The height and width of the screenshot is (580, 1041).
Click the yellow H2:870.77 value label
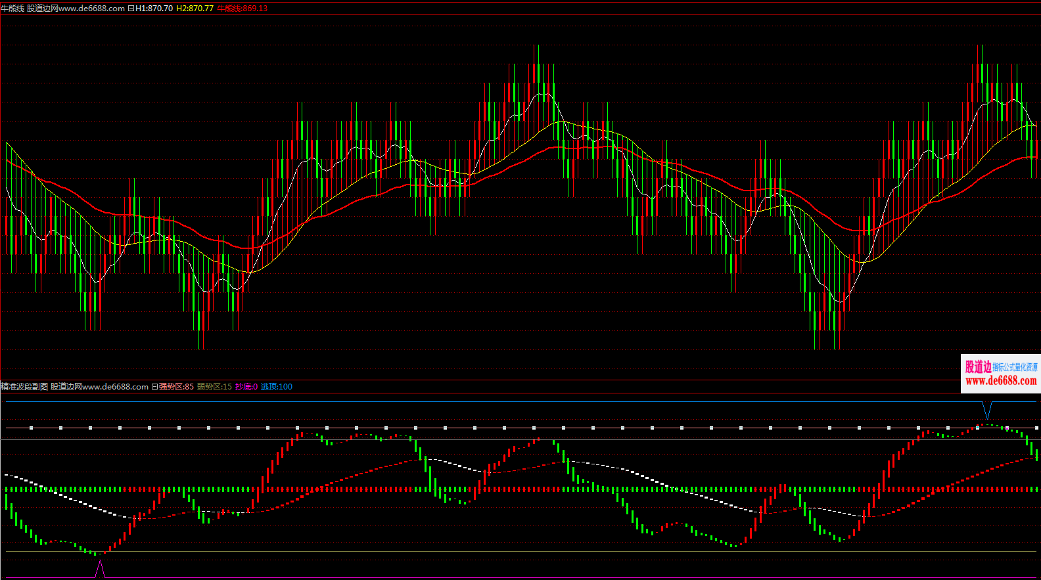tap(195, 9)
